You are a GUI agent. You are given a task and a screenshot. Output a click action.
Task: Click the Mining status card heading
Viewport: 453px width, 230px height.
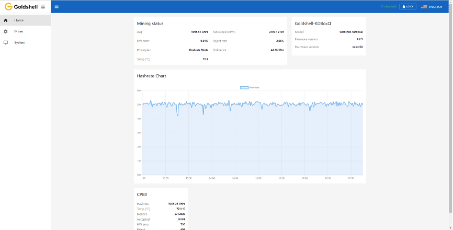tap(150, 24)
